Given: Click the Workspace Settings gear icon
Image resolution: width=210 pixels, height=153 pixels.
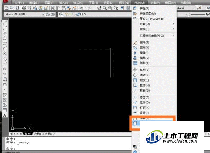Looking at the screenshot, I should click(48, 14).
